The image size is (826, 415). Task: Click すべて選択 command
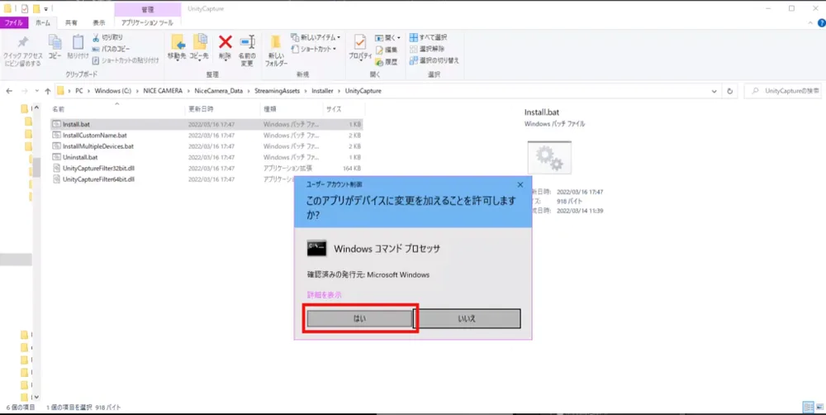[428, 37]
